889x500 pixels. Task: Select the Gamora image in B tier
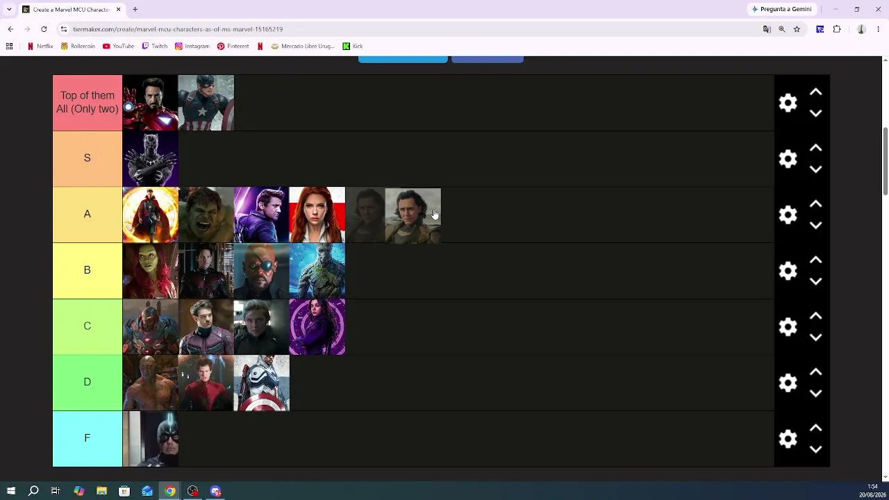(x=150, y=271)
